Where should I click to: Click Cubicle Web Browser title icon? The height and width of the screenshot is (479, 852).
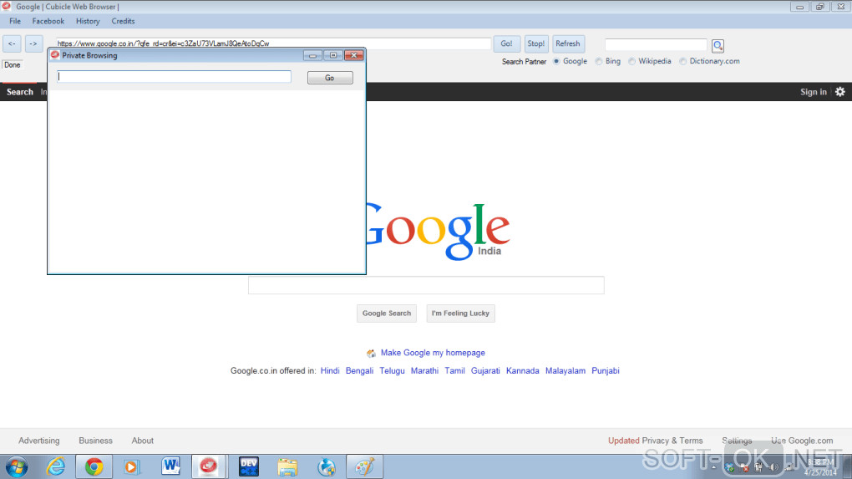tap(7, 6)
